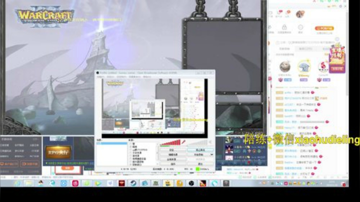The image size is (360, 202).
Task: Toggle the 文字来源 source checkbox in OBS
Action: tap(130, 152)
